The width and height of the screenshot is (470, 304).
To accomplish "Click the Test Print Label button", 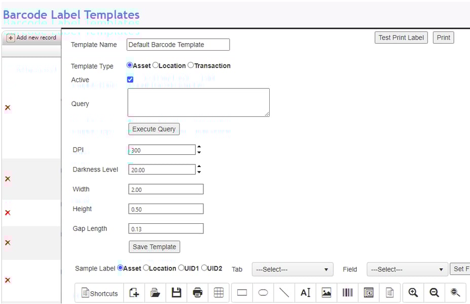I will 401,37.
